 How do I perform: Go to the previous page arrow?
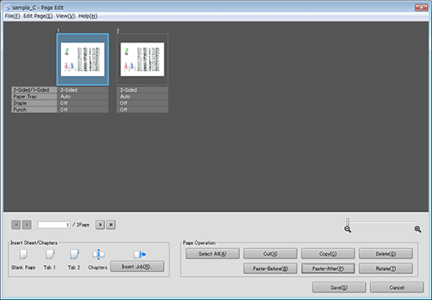[27, 225]
